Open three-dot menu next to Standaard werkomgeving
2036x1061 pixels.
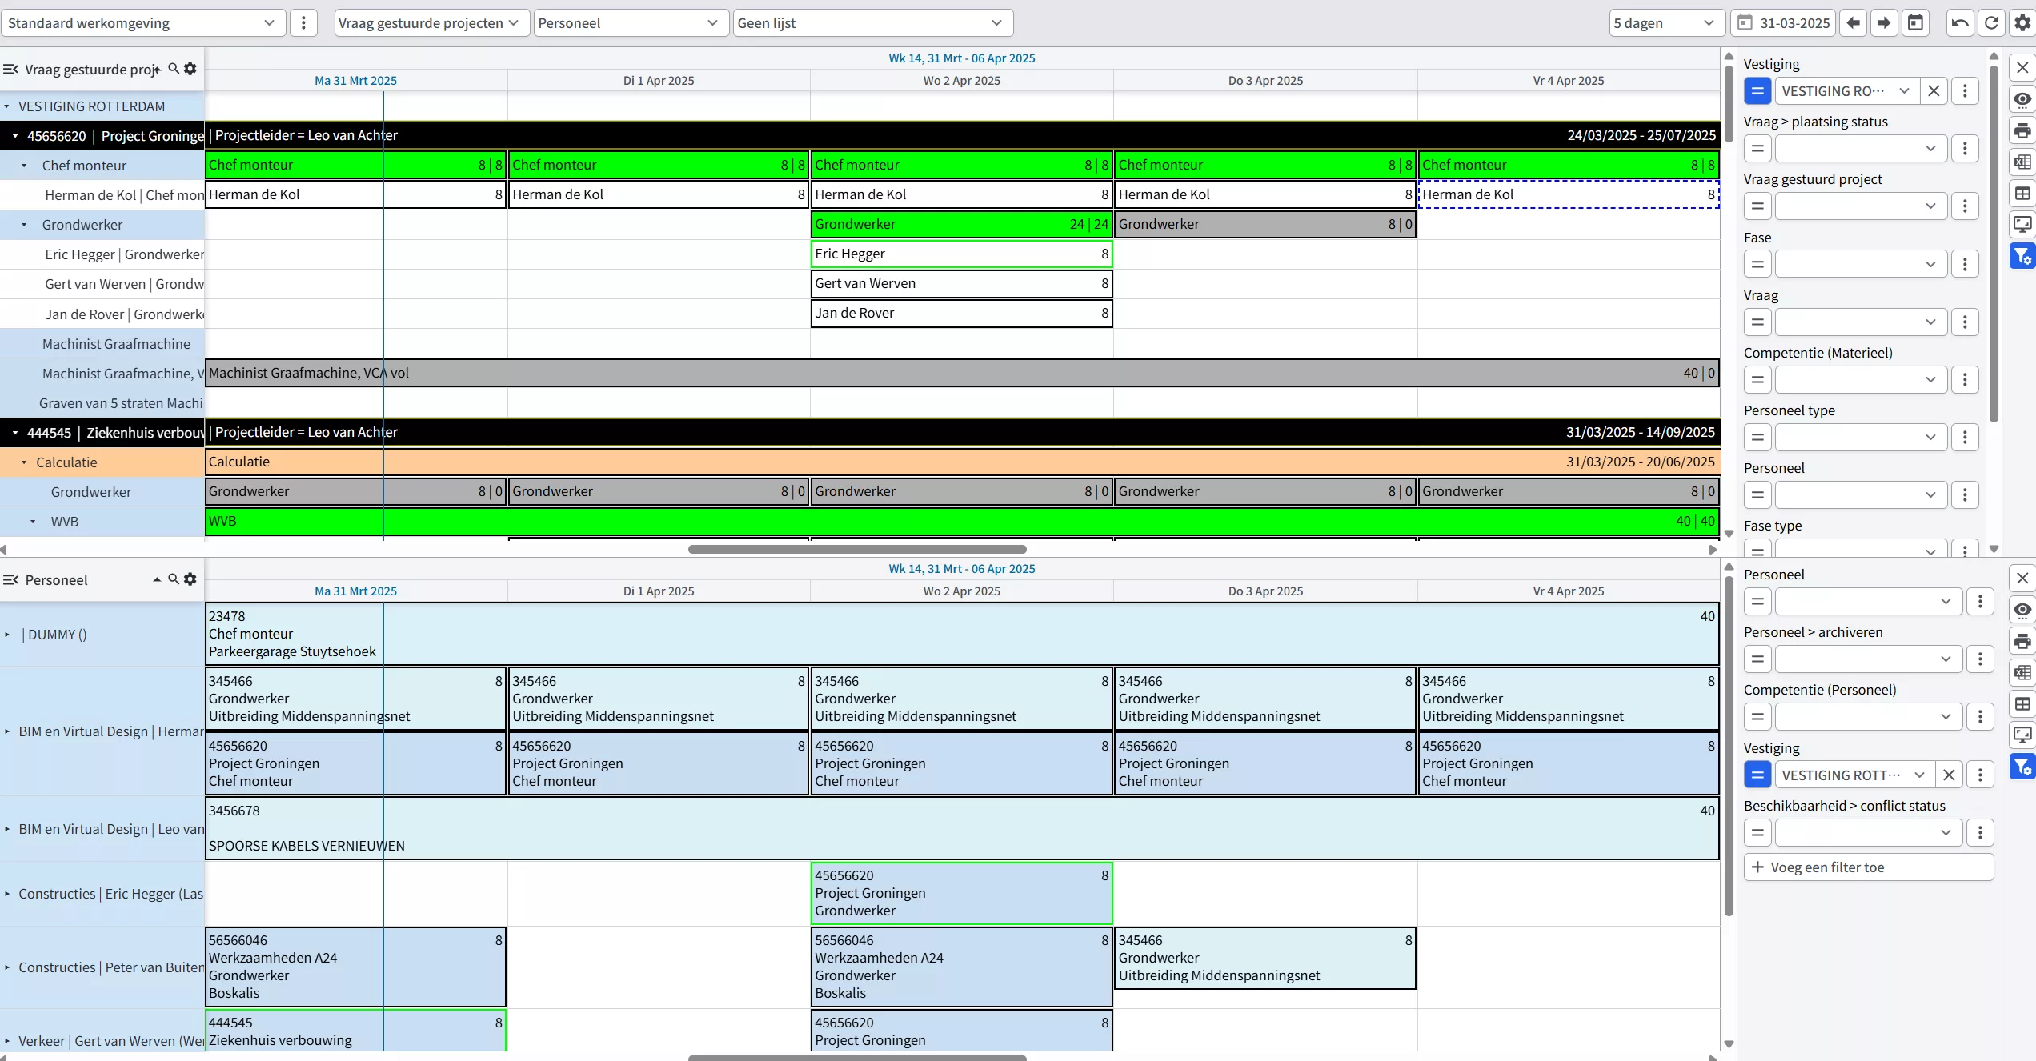point(303,22)
